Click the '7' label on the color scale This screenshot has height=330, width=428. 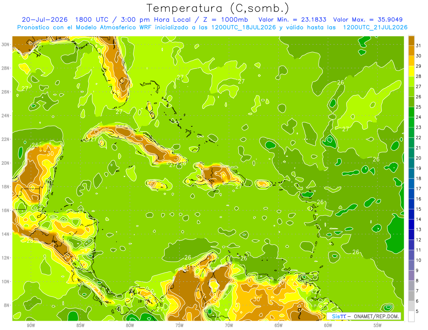pos(417,291)
